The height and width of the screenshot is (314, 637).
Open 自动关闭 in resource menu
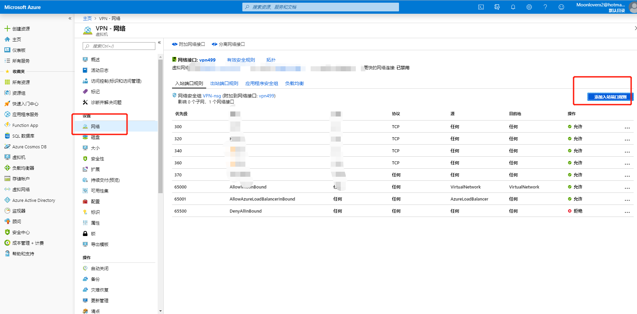click(x=100, y=268)
